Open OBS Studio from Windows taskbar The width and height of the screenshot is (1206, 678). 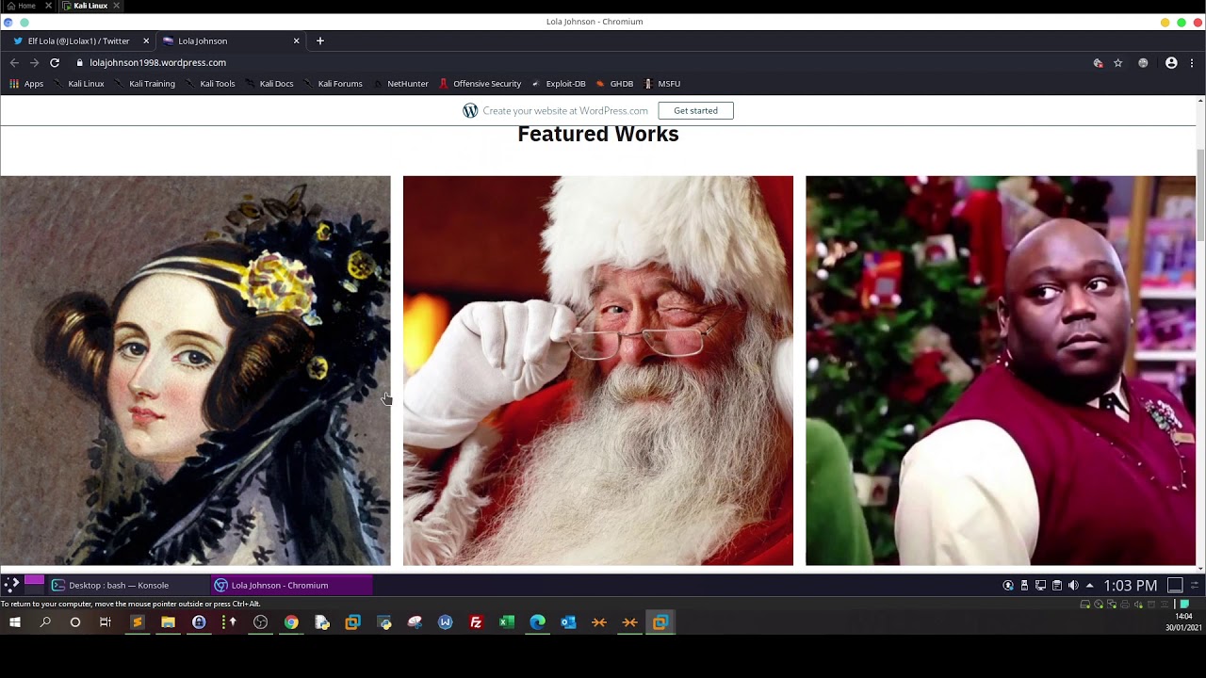[x=260, y=622]
